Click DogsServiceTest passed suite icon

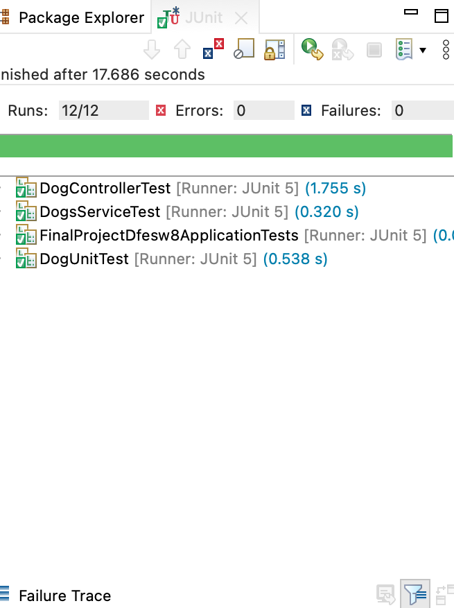point(26,211)
